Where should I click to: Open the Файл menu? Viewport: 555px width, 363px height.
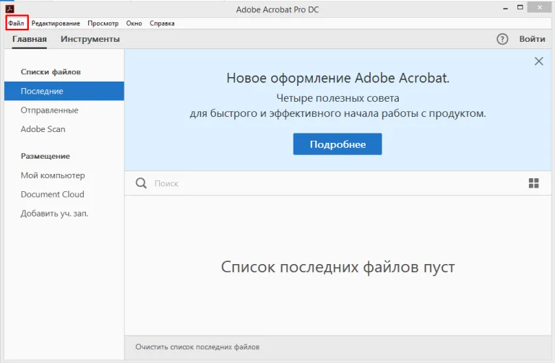point(17,23)
